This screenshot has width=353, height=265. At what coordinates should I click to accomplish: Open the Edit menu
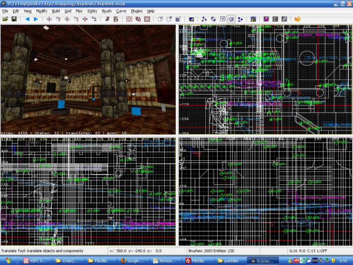tap(16, 11)
